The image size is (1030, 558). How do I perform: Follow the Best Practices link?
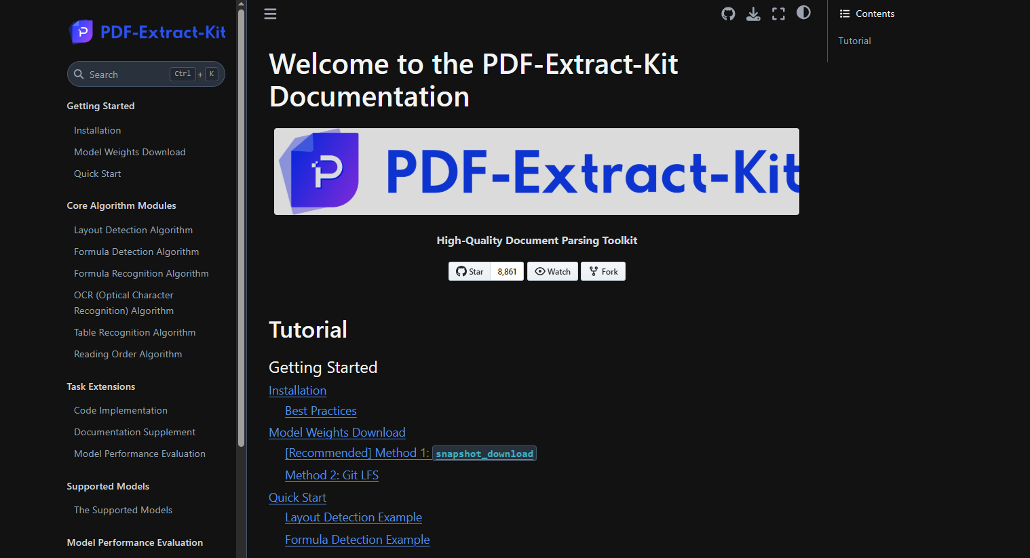pos(320,411)
